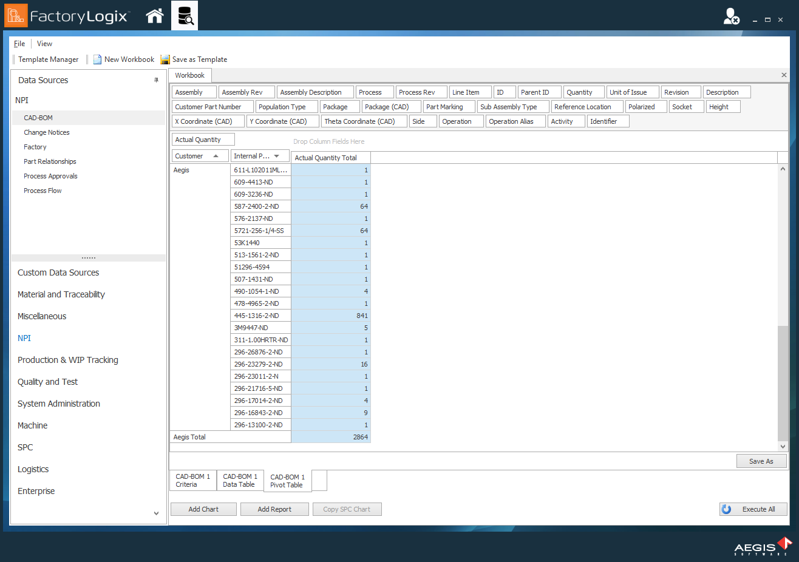Click the Add Report button

pos(274,509)
